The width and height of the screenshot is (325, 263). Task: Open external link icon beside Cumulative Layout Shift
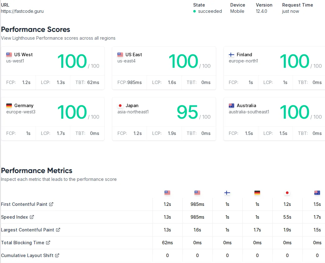[57, 256]
